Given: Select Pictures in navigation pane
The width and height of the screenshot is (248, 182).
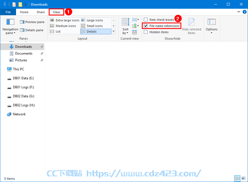Looking at the screenshot, I should (x=22, y=60).
